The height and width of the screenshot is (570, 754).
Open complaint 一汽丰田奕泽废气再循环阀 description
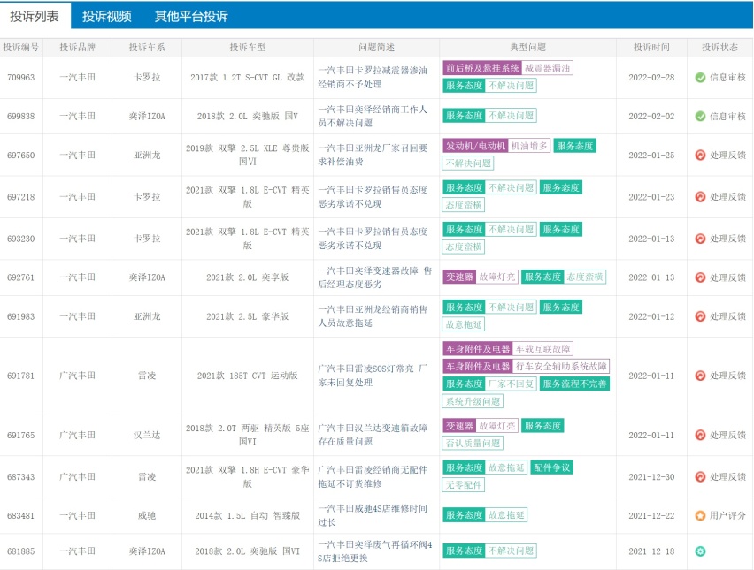tap(374, 551)
